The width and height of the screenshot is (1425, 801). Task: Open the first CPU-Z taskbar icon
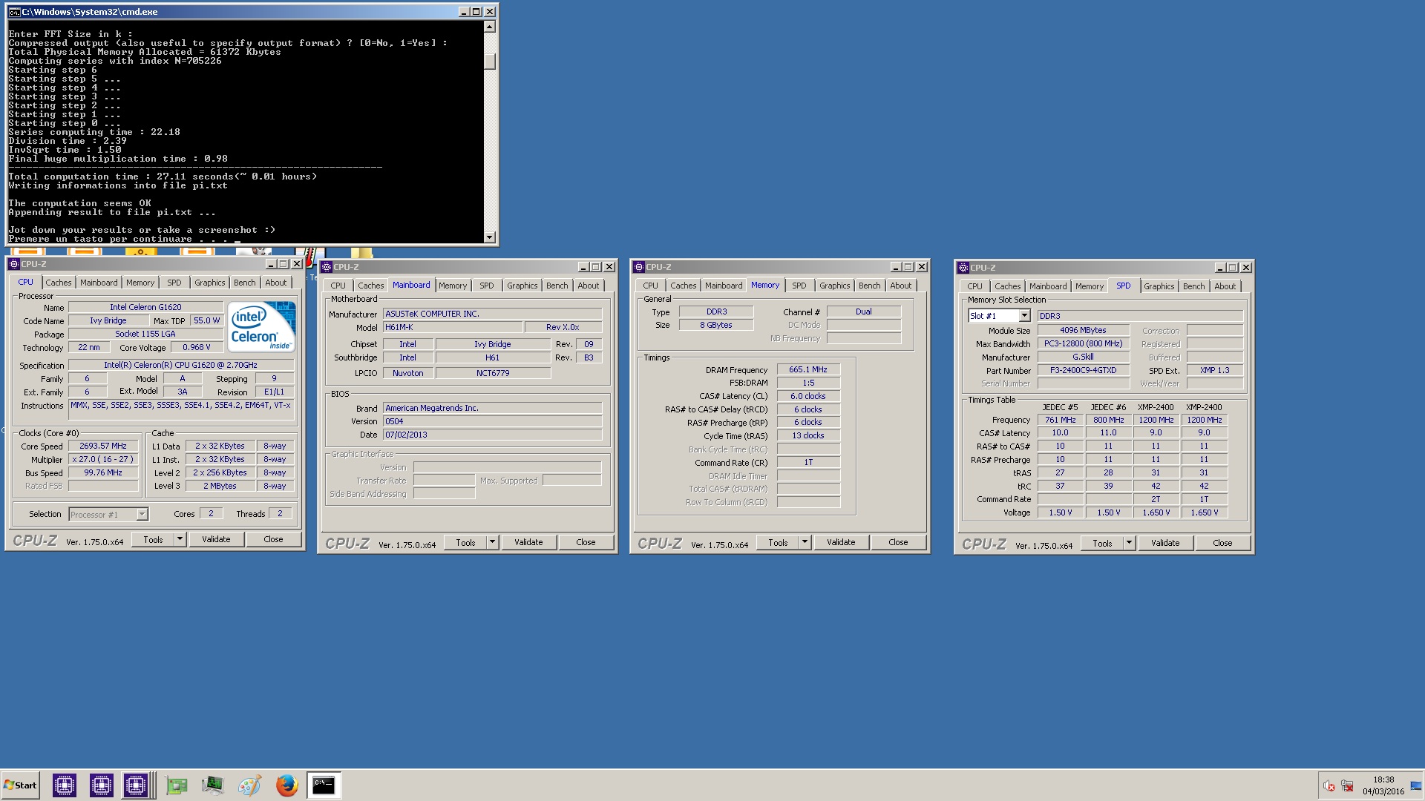[x=65, y=785]
